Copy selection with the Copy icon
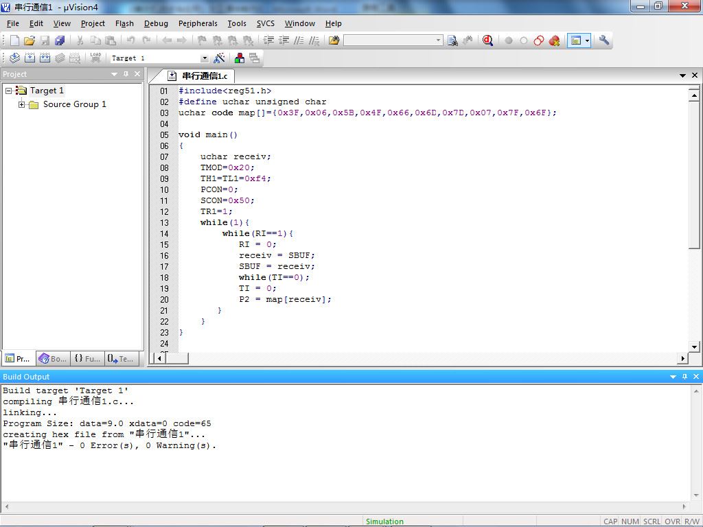Viewport: 703px width, 527px height. 95,40
